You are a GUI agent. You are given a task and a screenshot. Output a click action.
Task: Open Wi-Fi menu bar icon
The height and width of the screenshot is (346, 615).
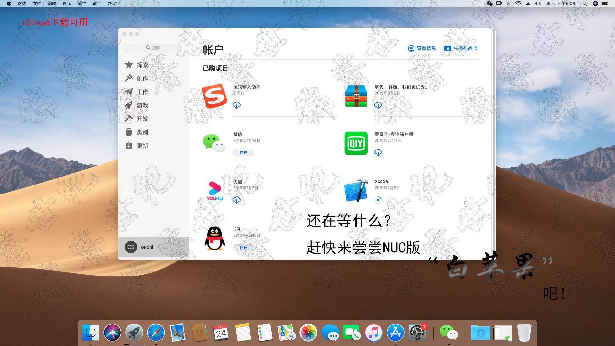[x=518, y=4]
